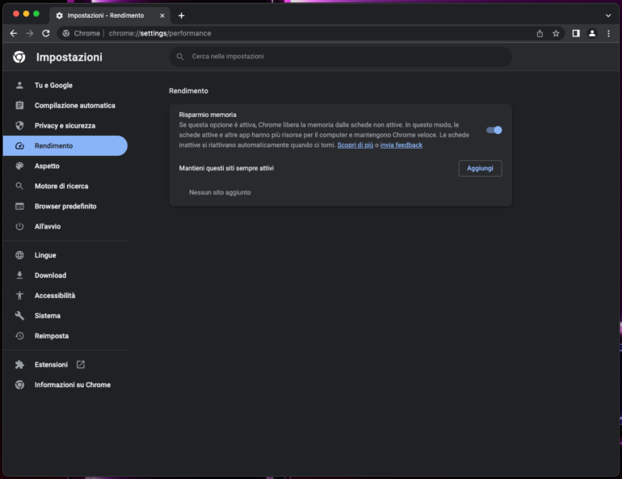Click the Reimposta history icon
Viewport: 622px width, 479px height.
coord(19,336)
